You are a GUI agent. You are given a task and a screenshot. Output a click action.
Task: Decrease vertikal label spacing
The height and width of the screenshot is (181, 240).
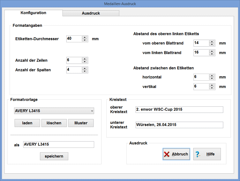click(212, 88)
